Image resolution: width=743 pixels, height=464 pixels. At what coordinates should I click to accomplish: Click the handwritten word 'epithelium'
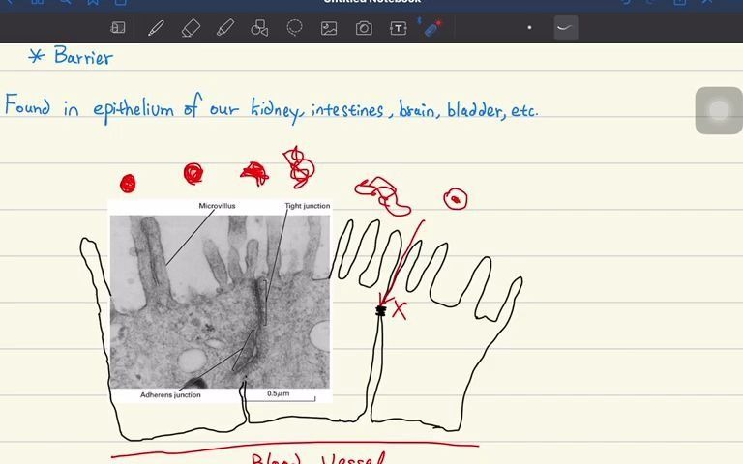click(x=134, y=110)
